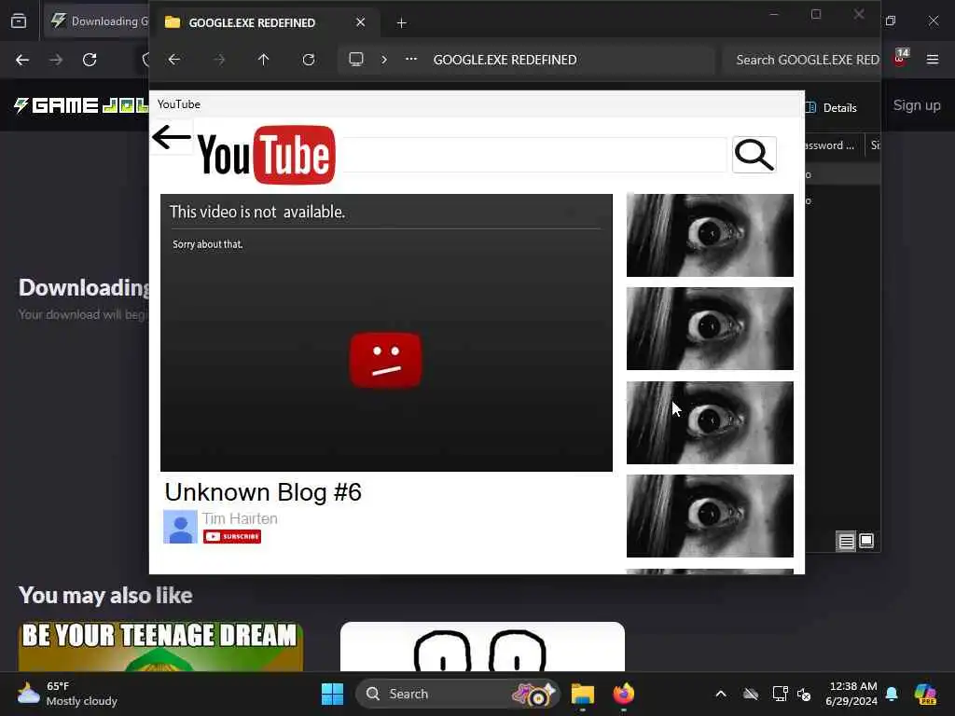Open Firefox View icon at top left
Viewport: 955px width, 716px height.
point(19,21)
